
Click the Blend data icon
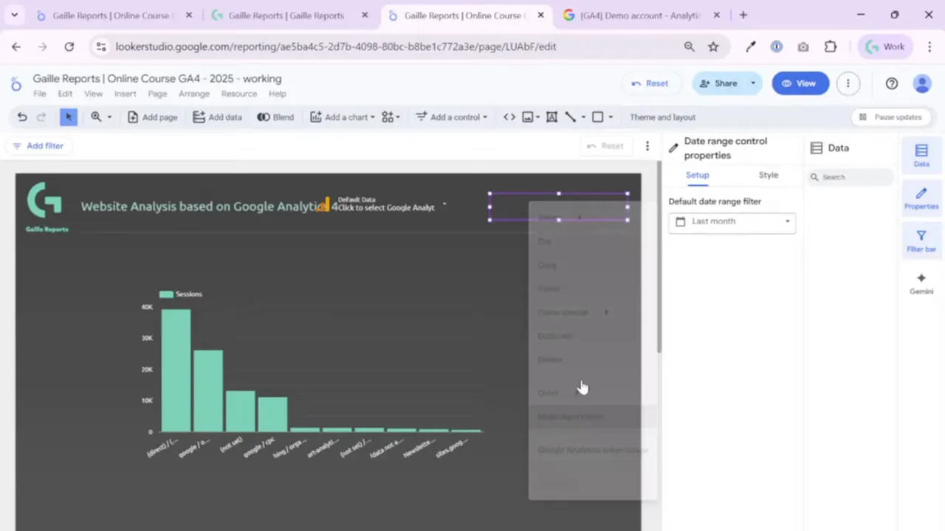click(275, 117)
